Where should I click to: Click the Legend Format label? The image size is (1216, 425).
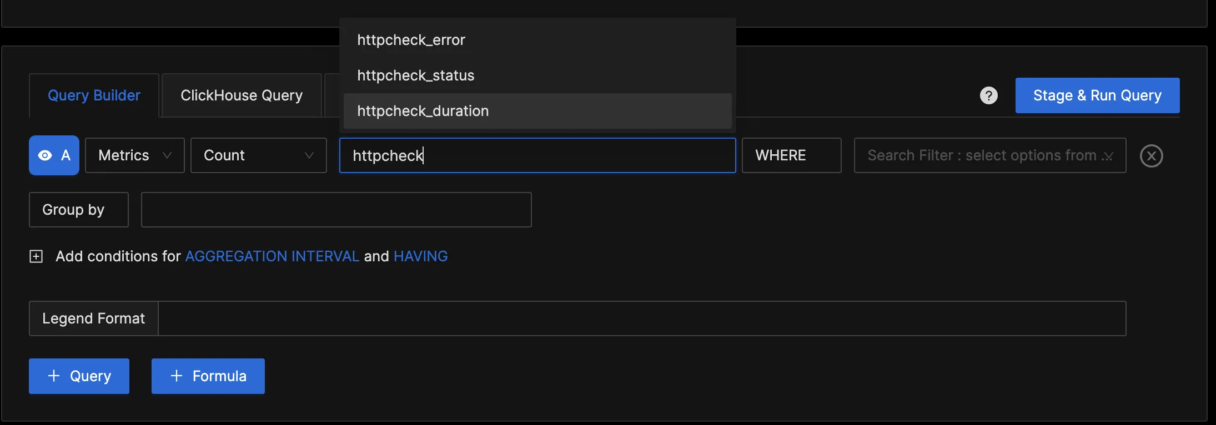(93, 318)
